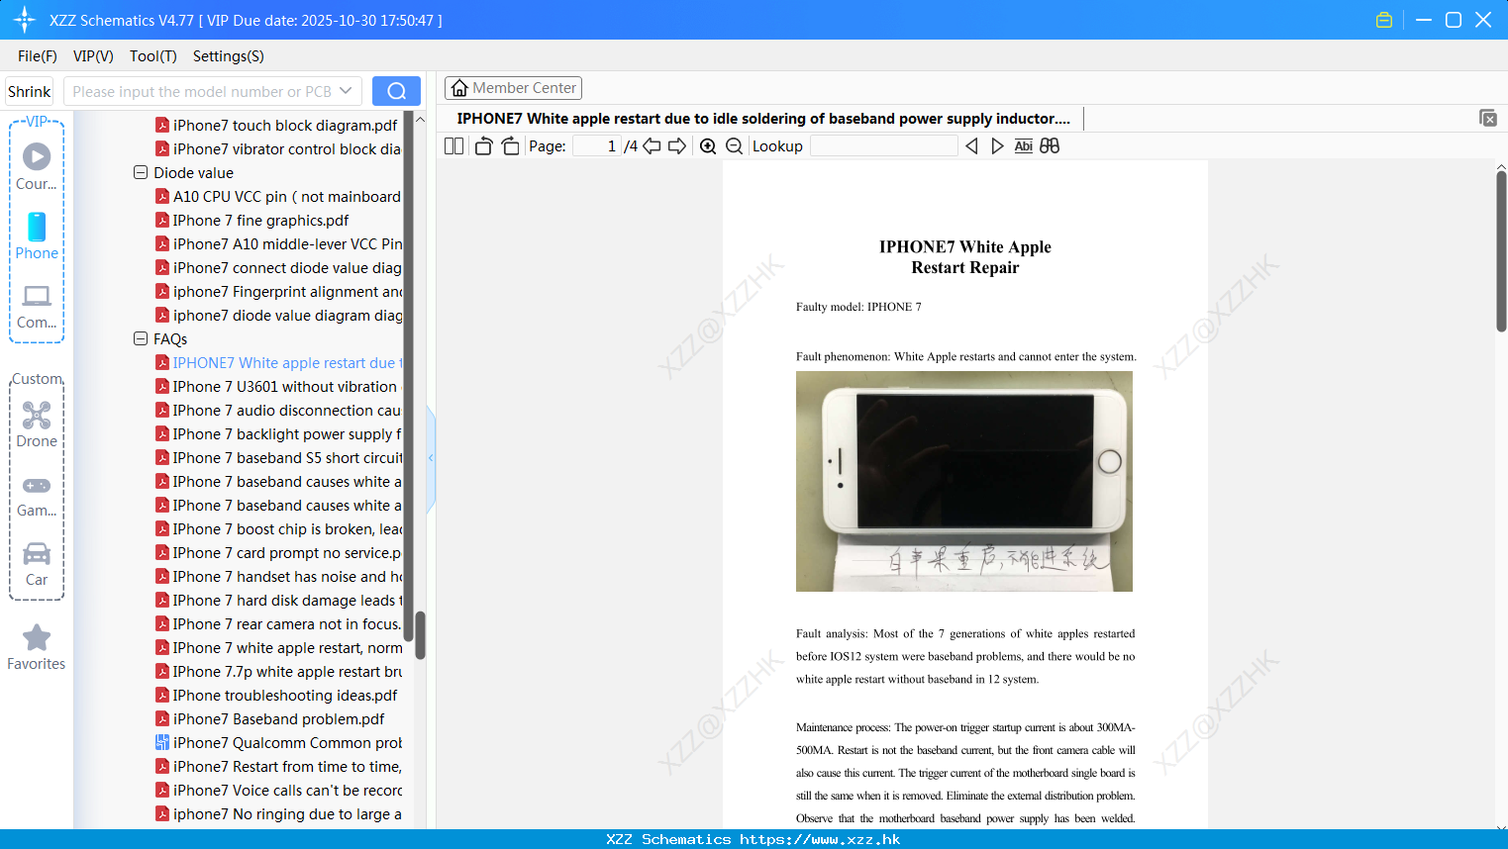Screen dimensions: 1508x849
Task: Find next lookup match triangle
Action: 997,146
